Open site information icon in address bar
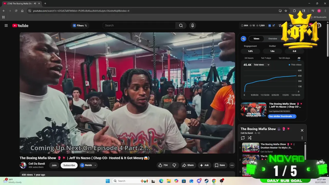 30,11
